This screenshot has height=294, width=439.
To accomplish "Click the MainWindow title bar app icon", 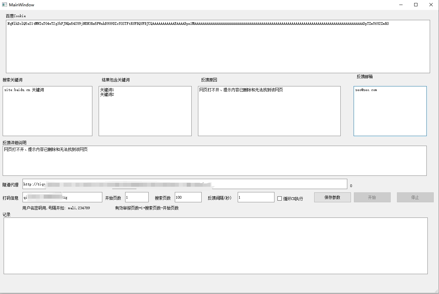I will pos(5,5).
